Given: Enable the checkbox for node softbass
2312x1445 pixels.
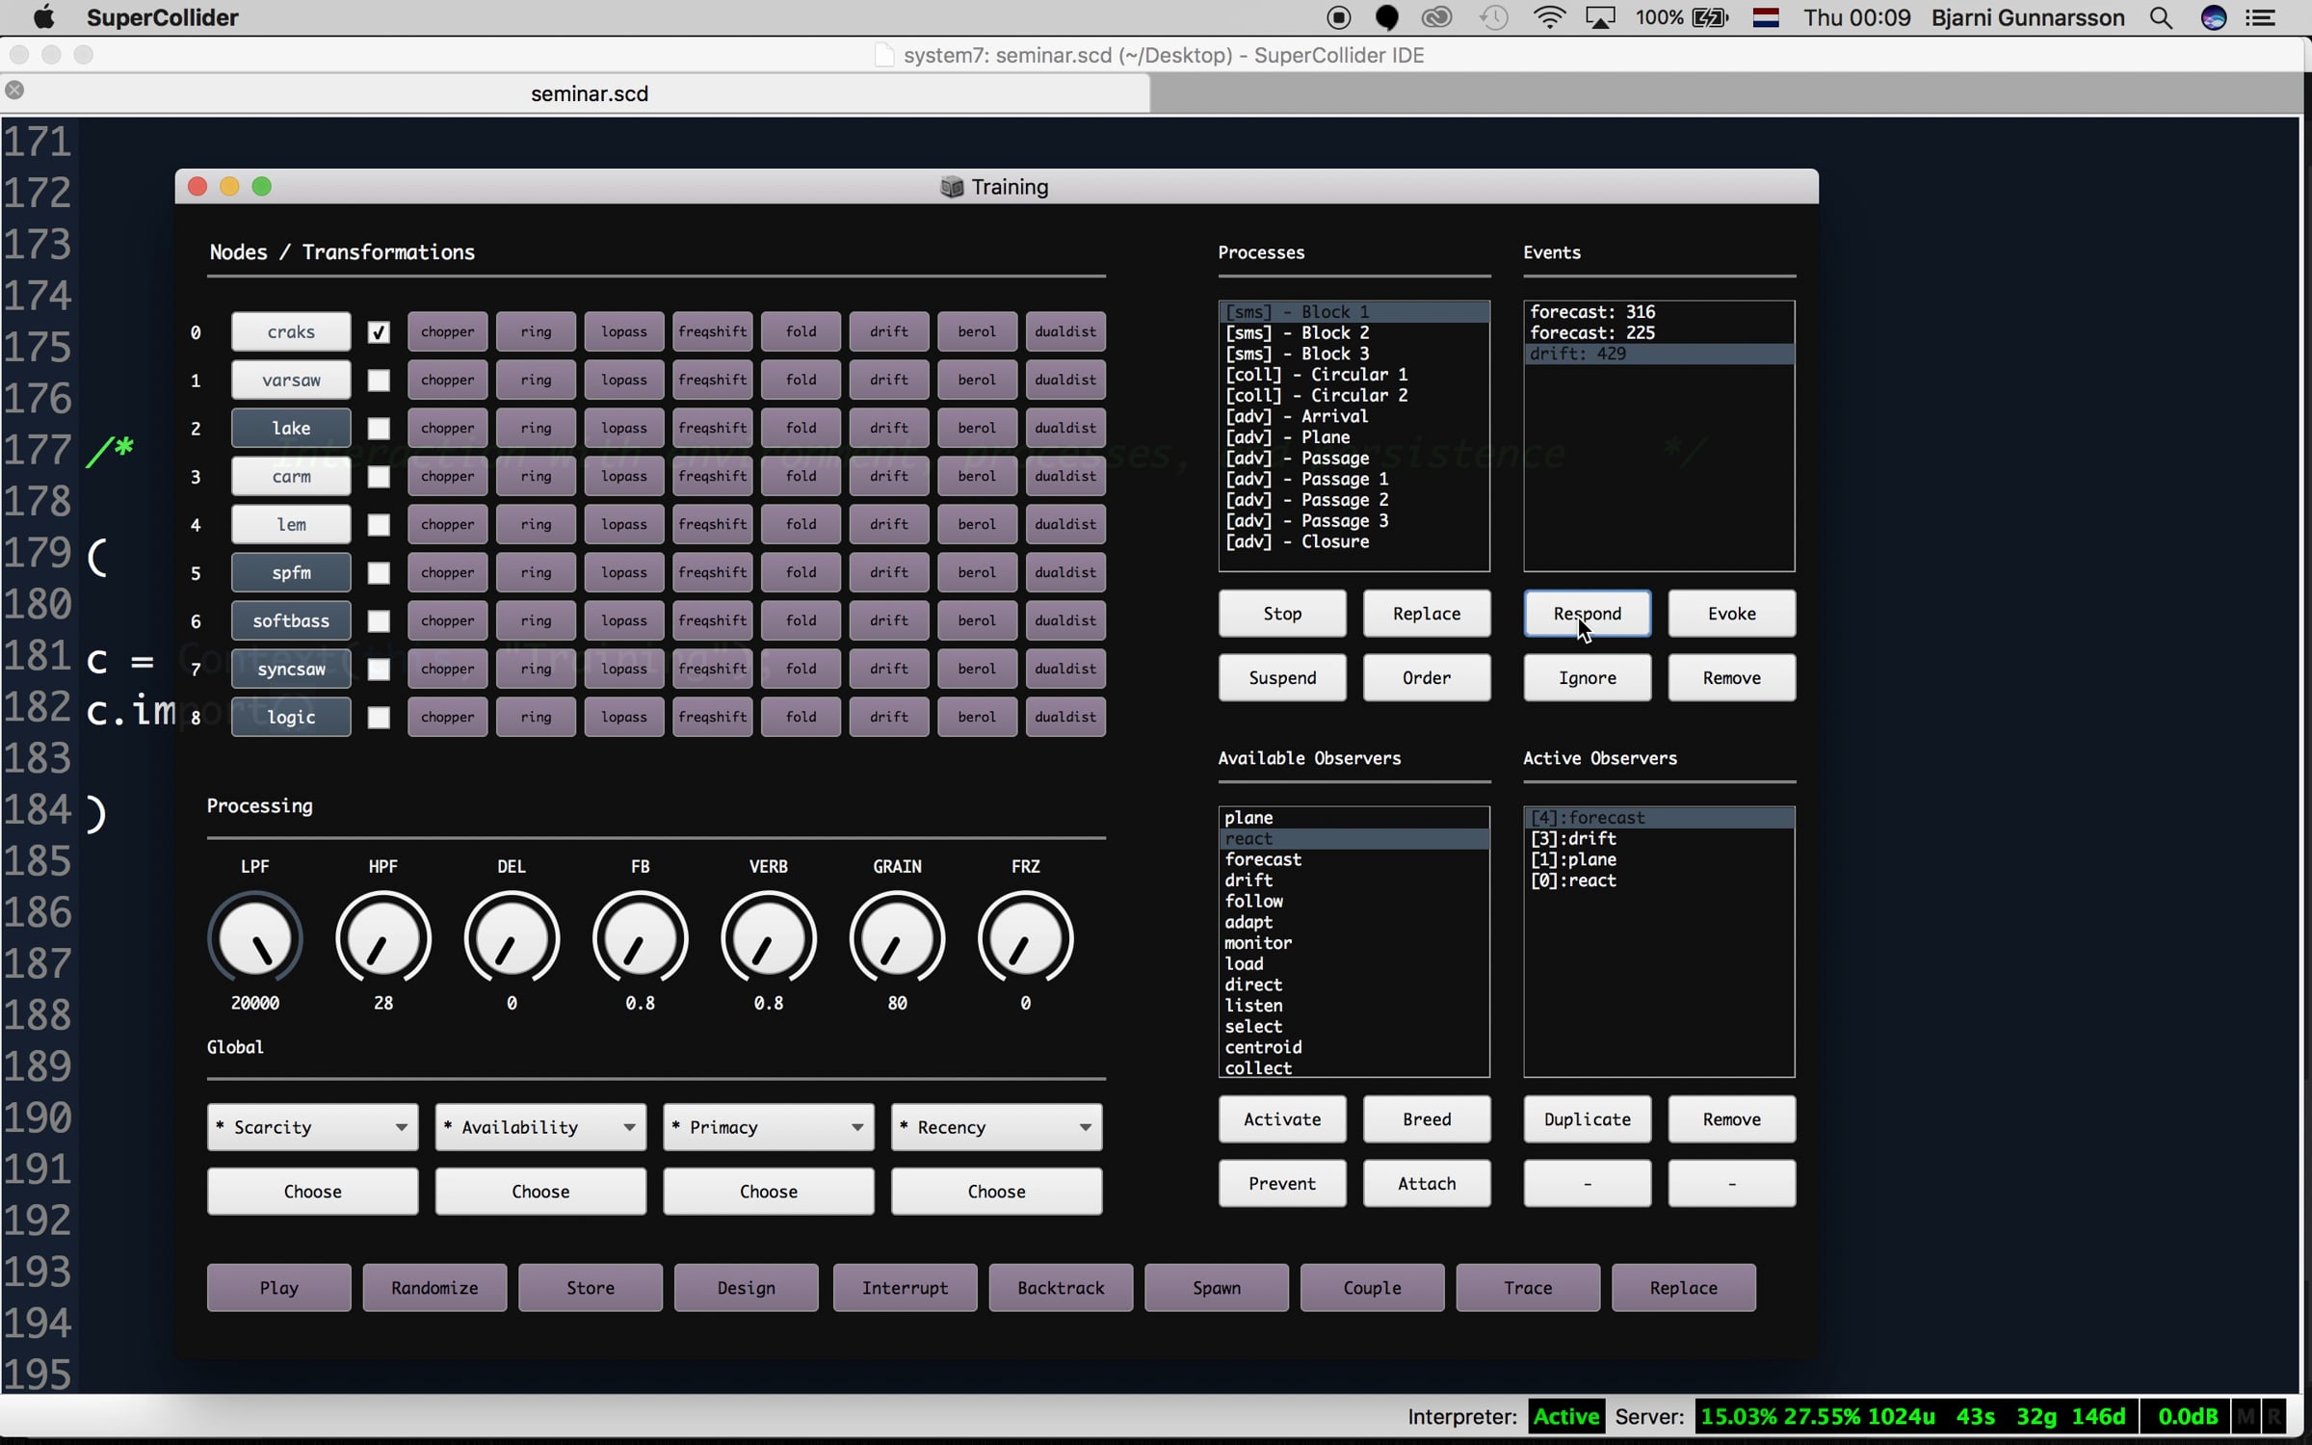Looking at the screenshot, I should (x=379, y=621).
